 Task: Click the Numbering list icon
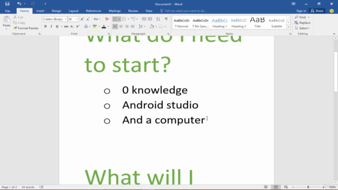tap(124, 19)
